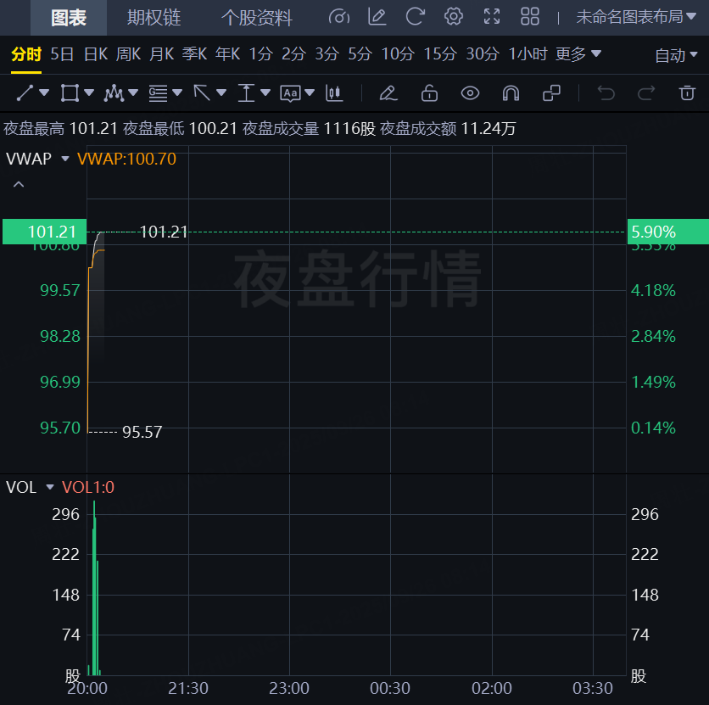The height and width of the screenshot is (705, 709).
Task: Open the 更多 timeframe dropdown
Action: coord(578,54)
